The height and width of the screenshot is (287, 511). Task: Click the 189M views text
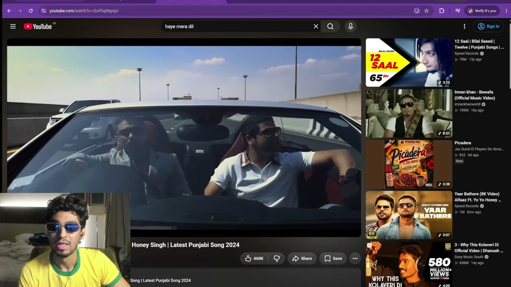coord(464,110)
